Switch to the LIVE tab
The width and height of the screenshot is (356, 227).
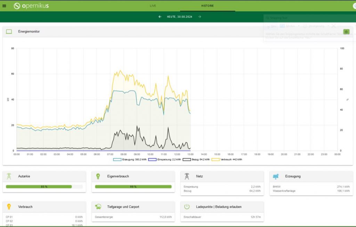coord(153,6)
